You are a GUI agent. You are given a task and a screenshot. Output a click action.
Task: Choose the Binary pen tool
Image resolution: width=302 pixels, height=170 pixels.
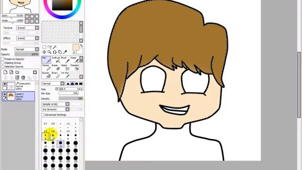56,75
